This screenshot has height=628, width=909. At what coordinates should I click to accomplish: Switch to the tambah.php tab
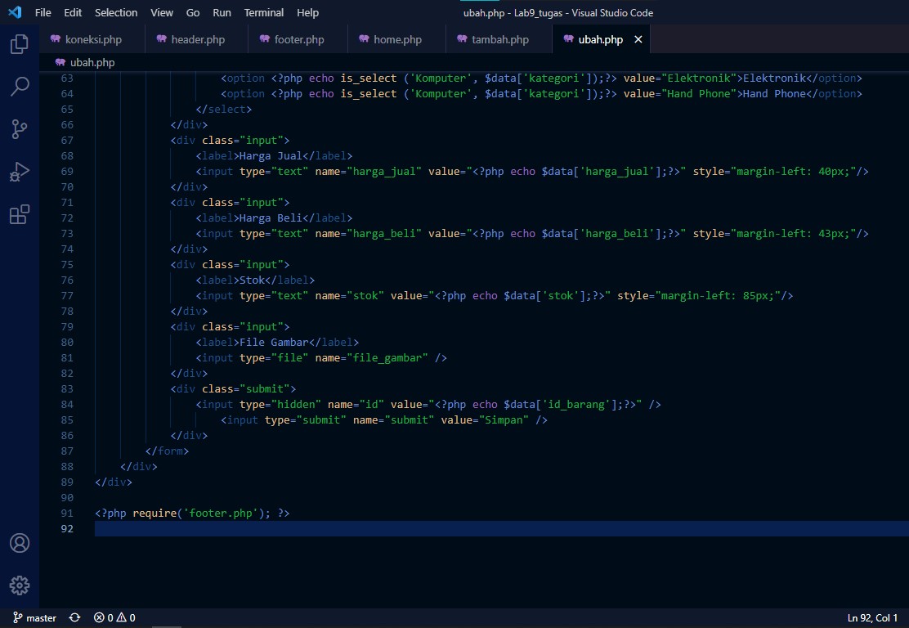coord(499,39)
